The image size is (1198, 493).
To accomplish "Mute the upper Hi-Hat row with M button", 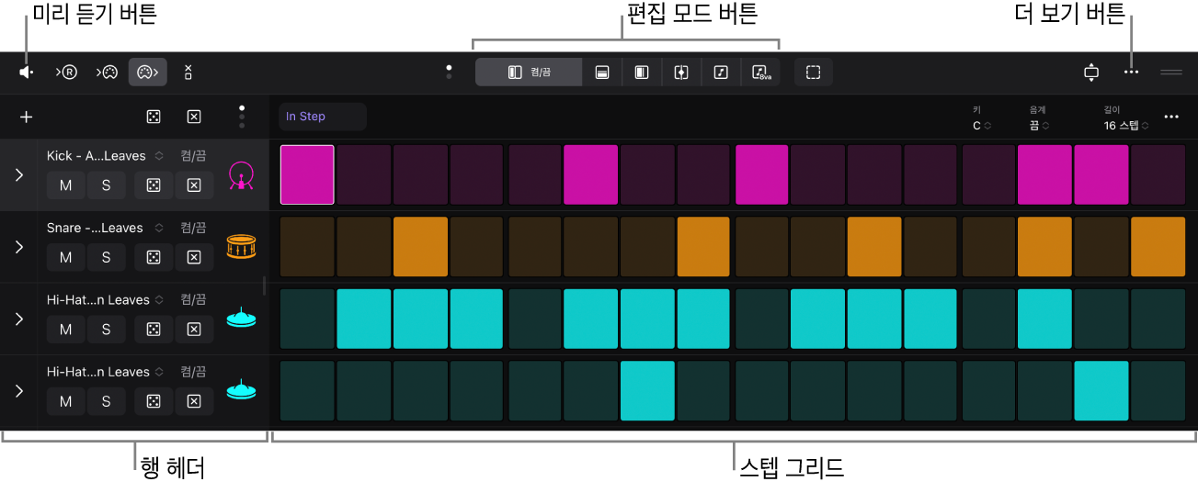I will click(66, 329).
